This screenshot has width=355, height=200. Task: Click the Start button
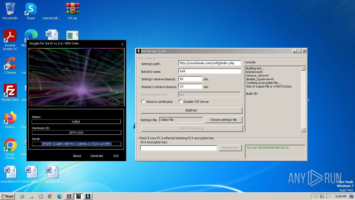7,196
